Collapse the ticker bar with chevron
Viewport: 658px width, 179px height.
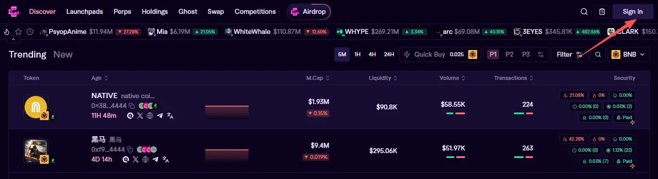point(13,40)
